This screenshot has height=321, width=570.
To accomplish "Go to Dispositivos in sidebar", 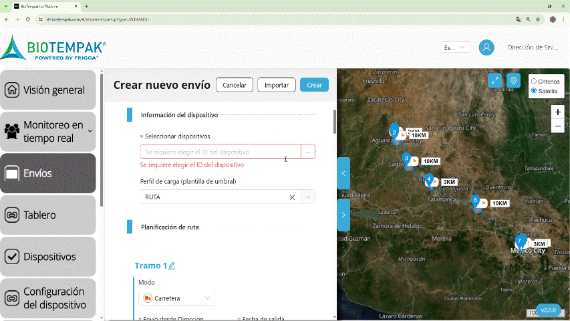I will pos(48,257).
